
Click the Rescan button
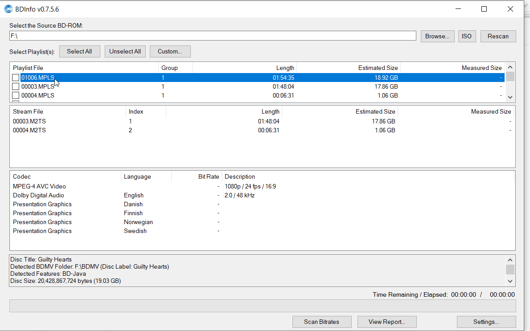pyautogui.click(x=498, y=36)
